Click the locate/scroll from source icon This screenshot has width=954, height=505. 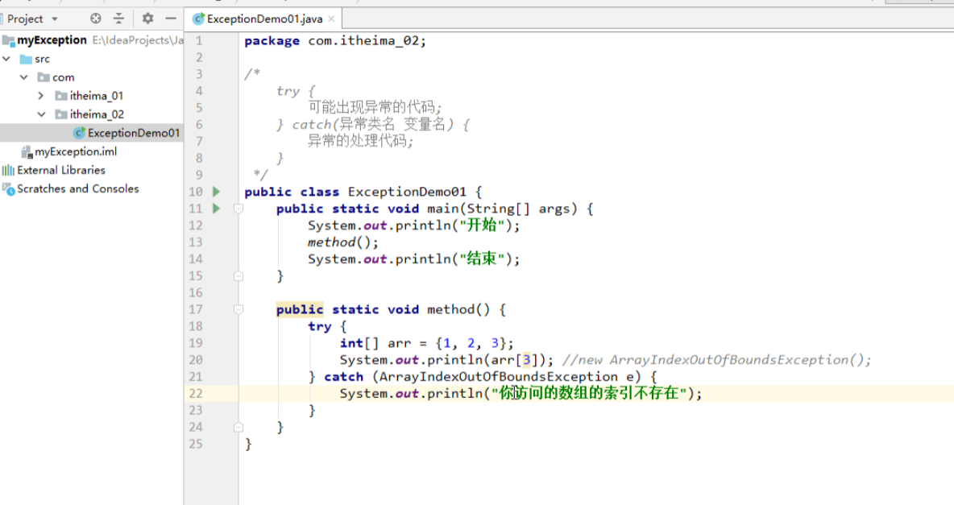[x=96, y=19]
